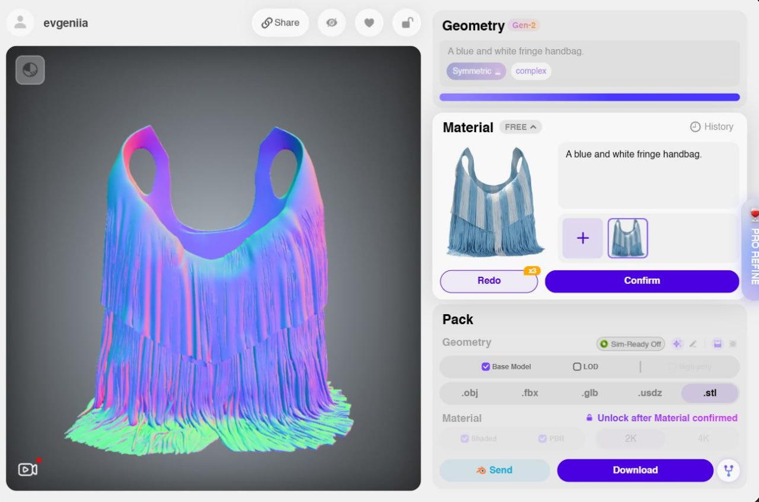Screen dimensions: 759x502
Task: Like the model with the heart icon
Action: 369,23
